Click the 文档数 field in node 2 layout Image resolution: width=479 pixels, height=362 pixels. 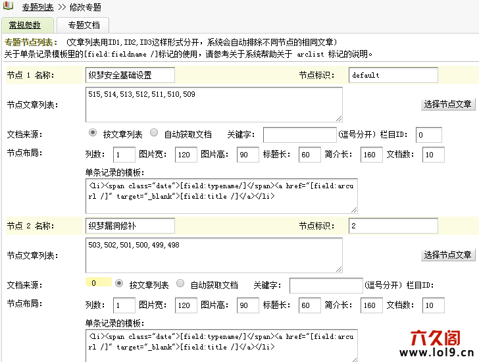click(433, 305)
